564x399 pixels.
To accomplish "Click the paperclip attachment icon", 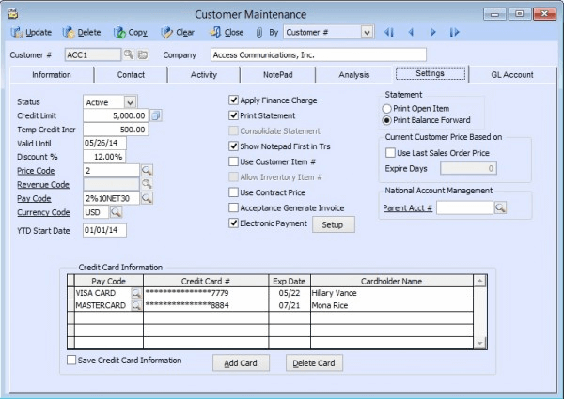I will (x=258, y=33).
